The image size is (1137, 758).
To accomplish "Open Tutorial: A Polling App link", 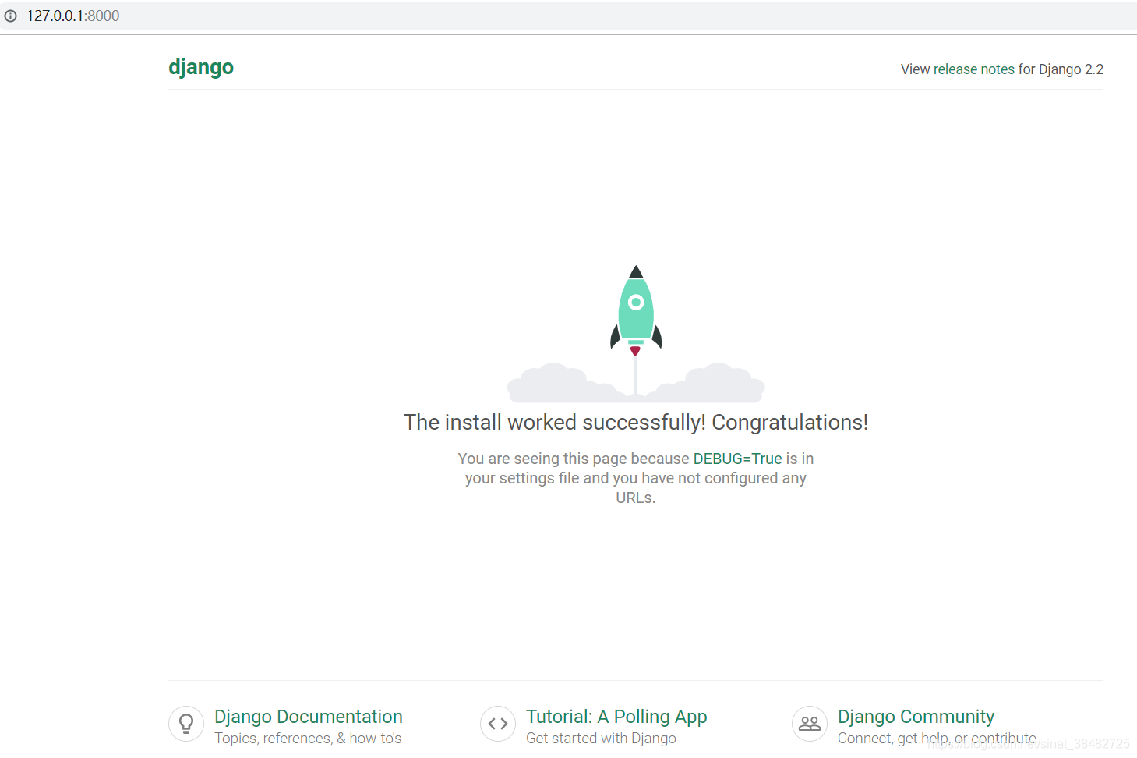I will tap(616, 717).
